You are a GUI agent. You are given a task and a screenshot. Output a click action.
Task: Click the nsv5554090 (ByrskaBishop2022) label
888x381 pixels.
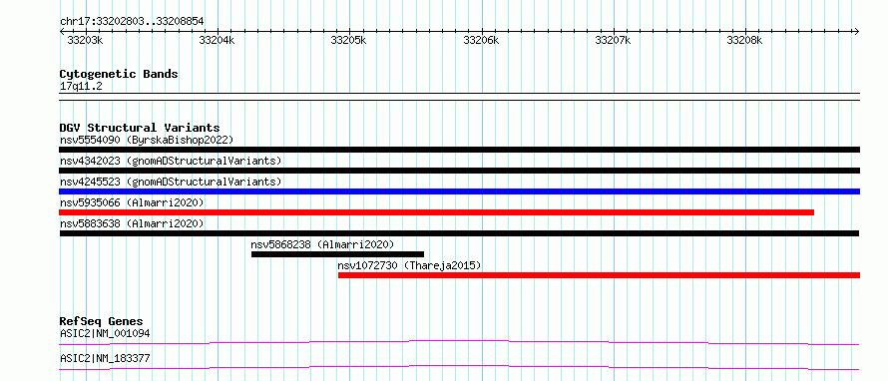(x=147, y=140)
